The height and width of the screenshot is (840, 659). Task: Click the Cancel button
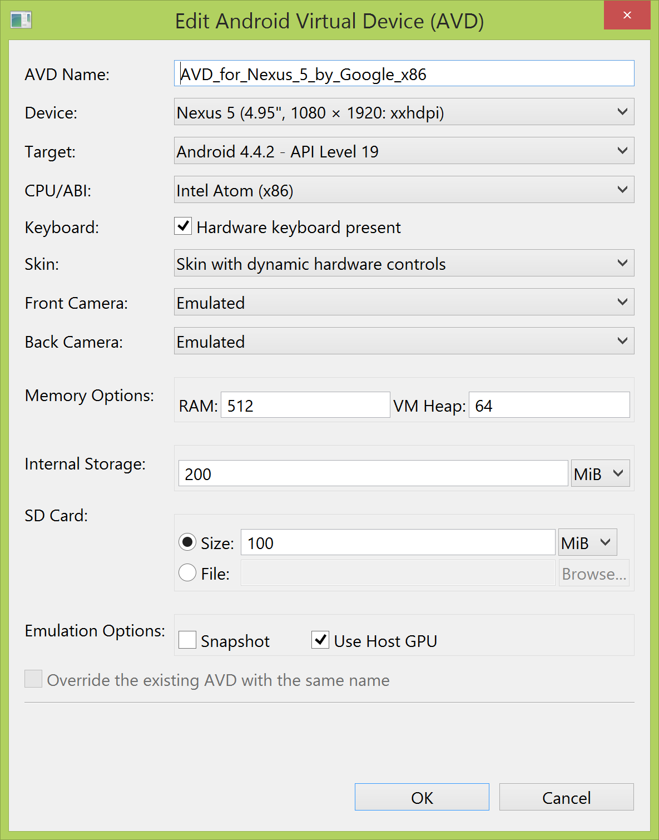(566, 797)
